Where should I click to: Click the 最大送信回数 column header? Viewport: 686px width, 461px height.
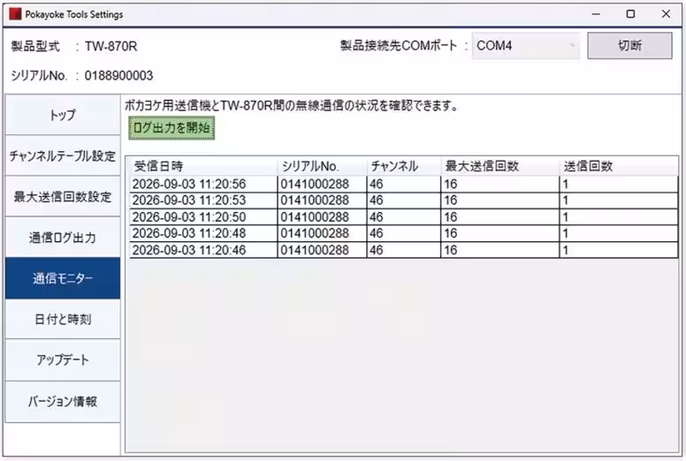coord(499,166)
